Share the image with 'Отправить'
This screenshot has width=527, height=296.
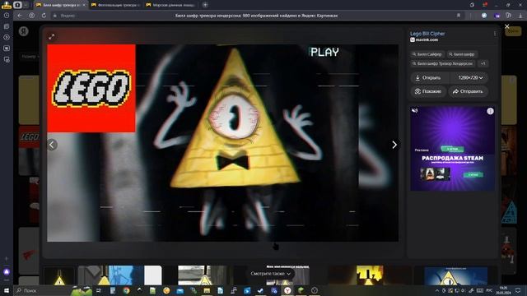[x=468, y=91]
